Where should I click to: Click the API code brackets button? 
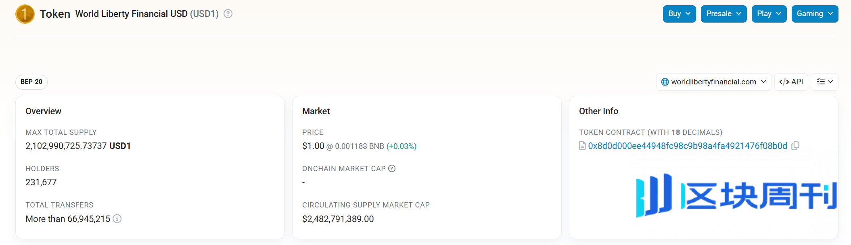[791, 82]
